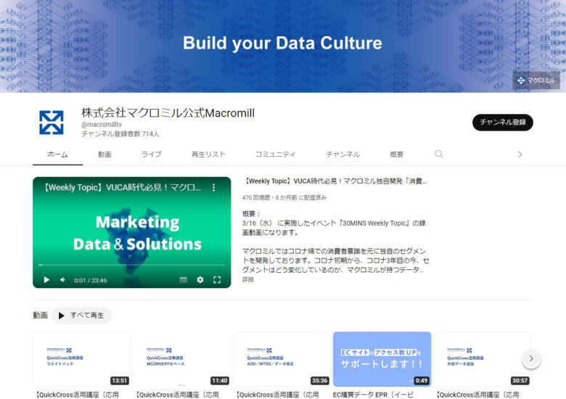Click the すべて再生 play all button
Screen dimensions: 566x399
pyautogui.click(x=81, y=316)
